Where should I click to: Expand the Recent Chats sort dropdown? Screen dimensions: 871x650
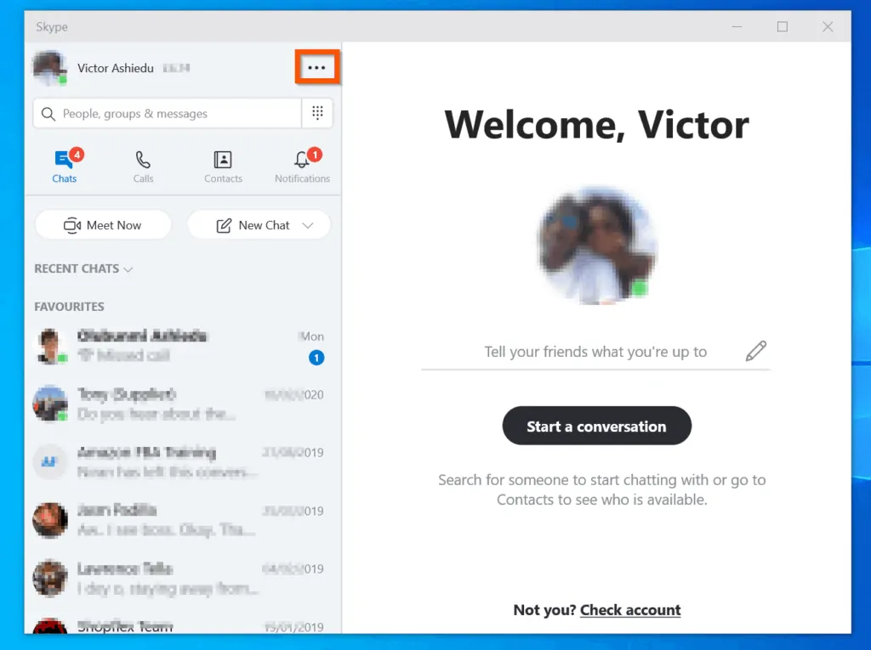tap(83, 268)
